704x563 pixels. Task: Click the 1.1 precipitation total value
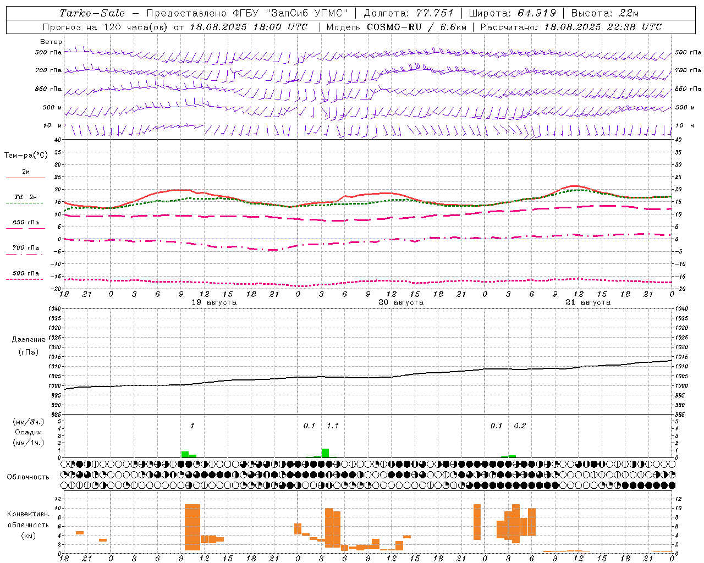(x=333, y=426)
